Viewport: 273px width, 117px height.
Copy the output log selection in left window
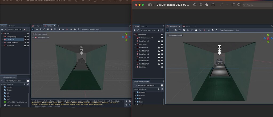(x=130, y=101)
